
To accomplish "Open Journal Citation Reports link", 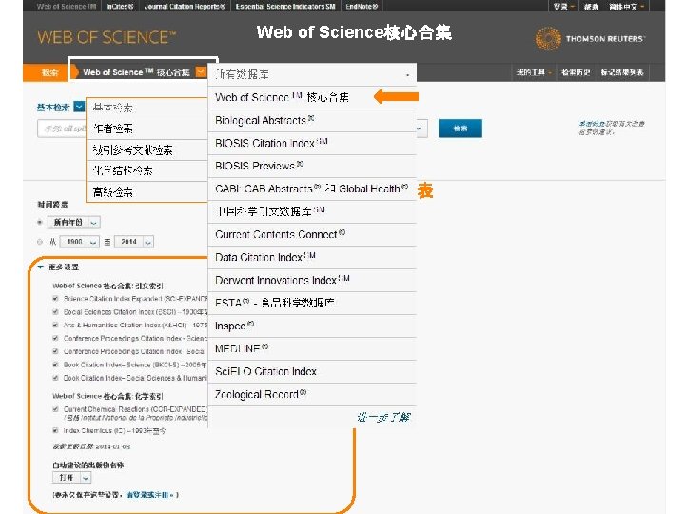I will [185, 6].
